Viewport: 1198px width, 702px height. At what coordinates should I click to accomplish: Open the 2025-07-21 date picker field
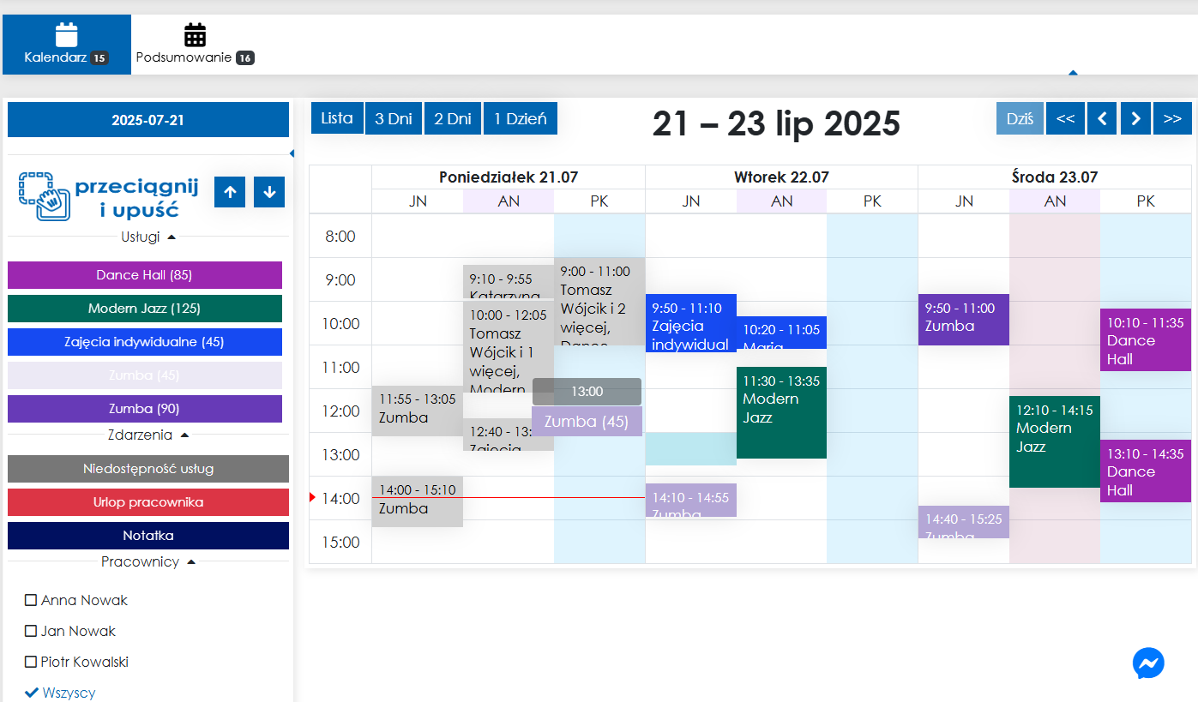147,120
